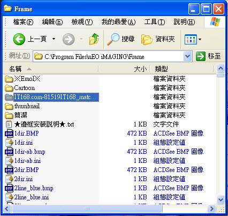Click 文字文件 type of the txt file
Screen dimensions: 228x216
[x=166, y=124]
